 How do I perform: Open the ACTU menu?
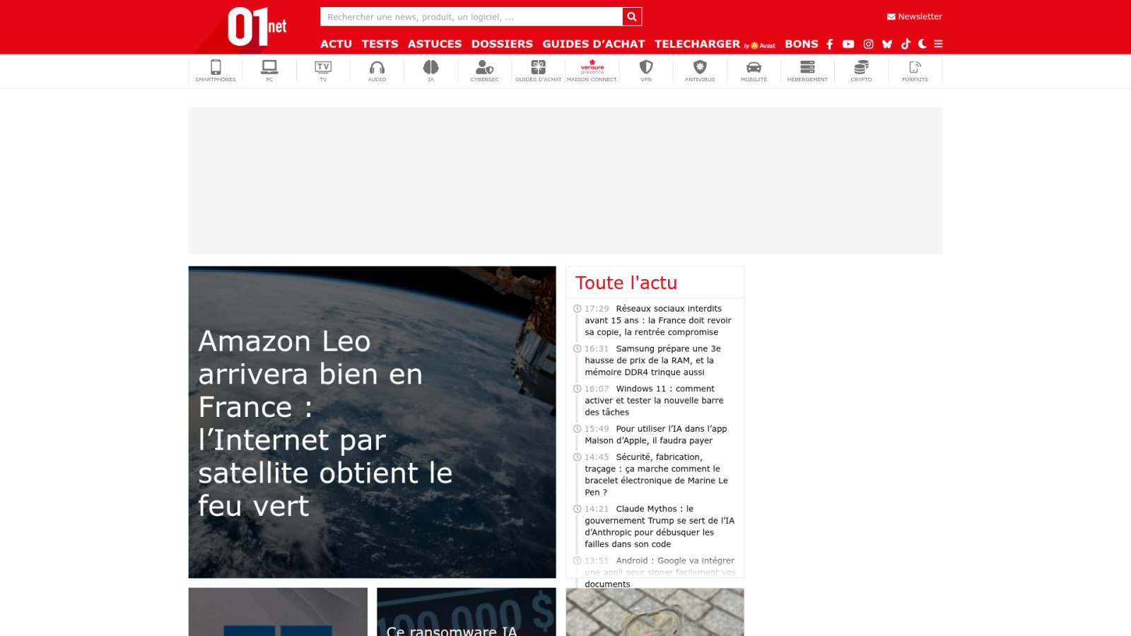tap(336, 44)
